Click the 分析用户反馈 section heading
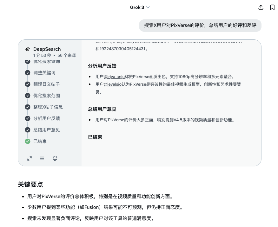The height and width of the screenshot is (227, 278). click(102, 66)
